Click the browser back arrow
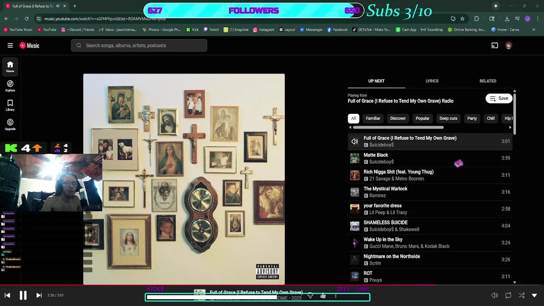544x306 pixels. coord(6,19)
